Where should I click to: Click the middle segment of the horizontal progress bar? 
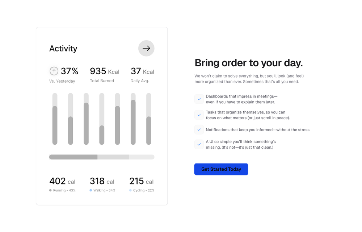pyautogui.click(x=113, y=157)
